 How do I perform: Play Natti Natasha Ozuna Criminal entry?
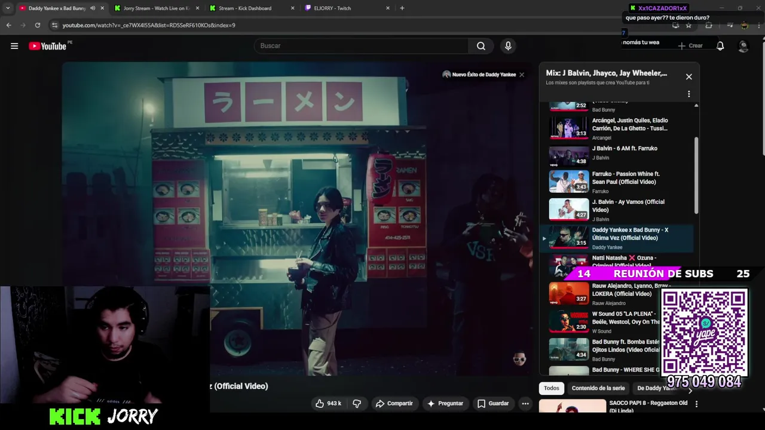[617, 263]
